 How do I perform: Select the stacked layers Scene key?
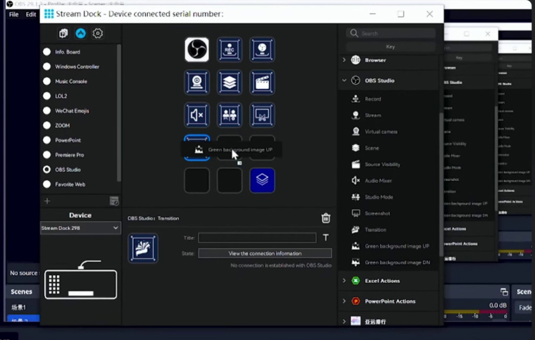point(230,82)
